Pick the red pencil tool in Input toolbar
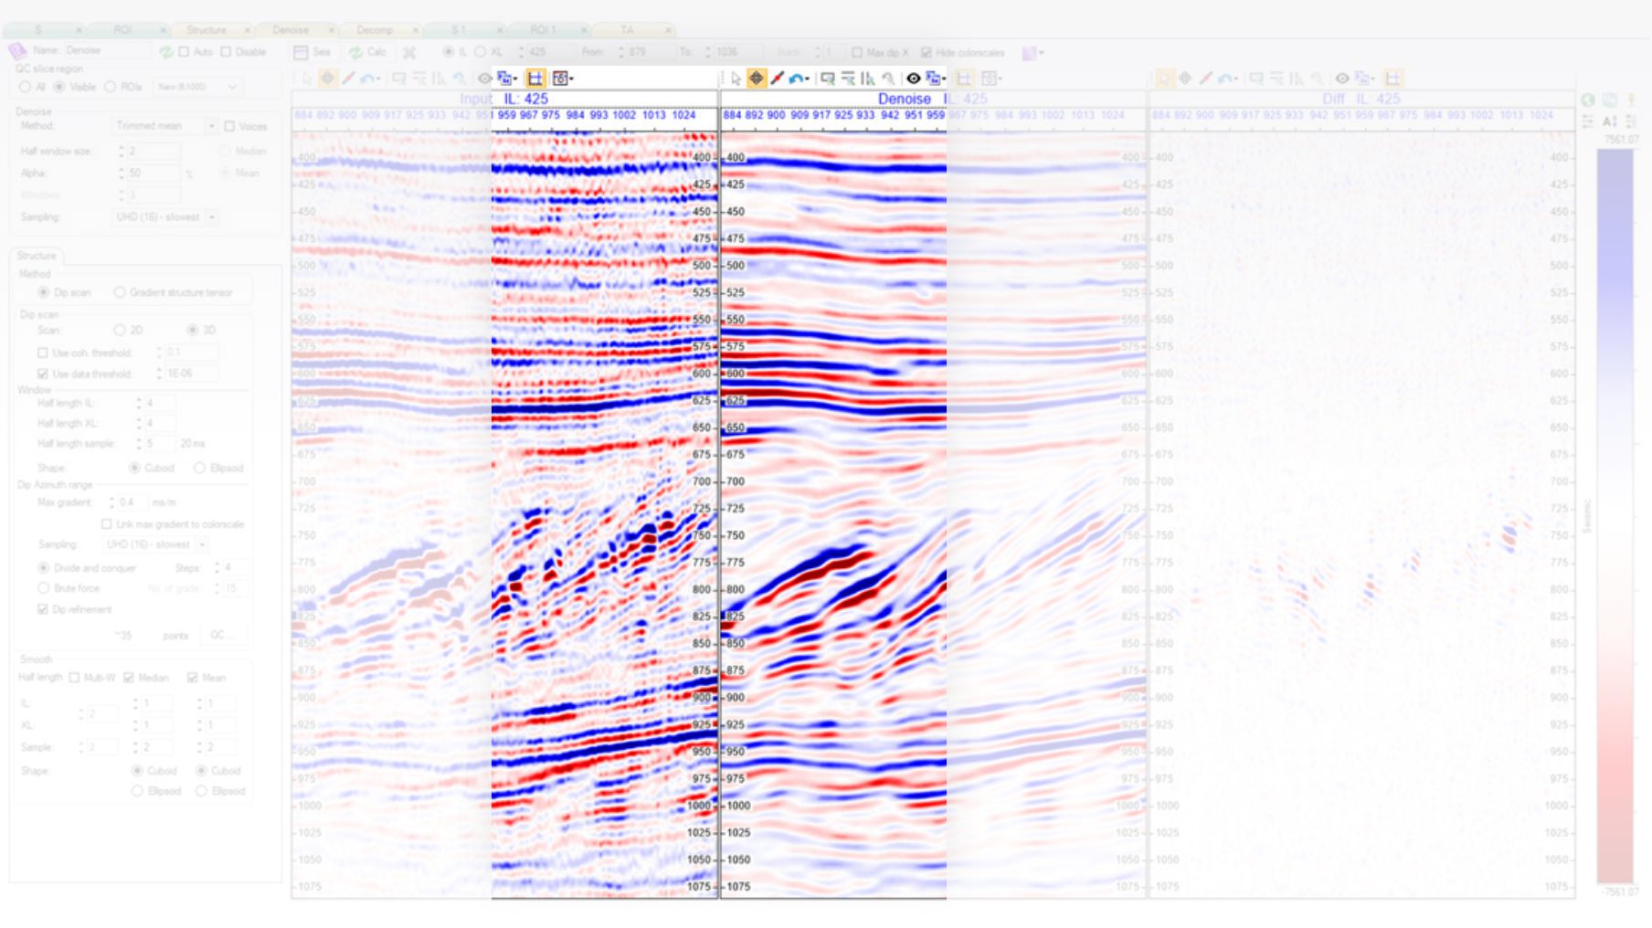 [x=348, y=79]
